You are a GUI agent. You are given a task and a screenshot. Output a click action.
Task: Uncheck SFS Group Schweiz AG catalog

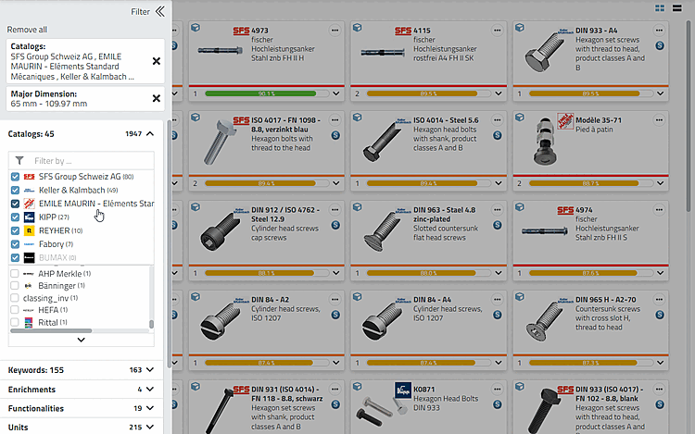point(15,177)
